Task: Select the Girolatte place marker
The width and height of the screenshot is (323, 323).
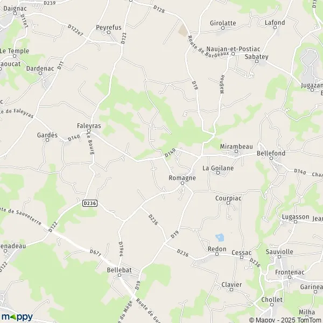Action: 223,28
